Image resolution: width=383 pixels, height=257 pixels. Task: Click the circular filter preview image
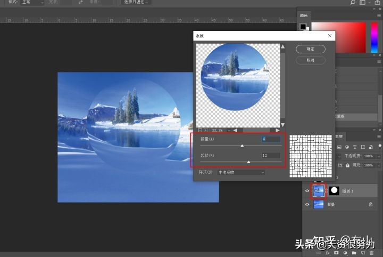click(x=235, y=77)
